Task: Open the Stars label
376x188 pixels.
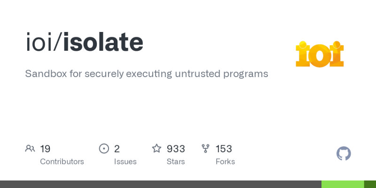Action: click(x=176, y=162)
